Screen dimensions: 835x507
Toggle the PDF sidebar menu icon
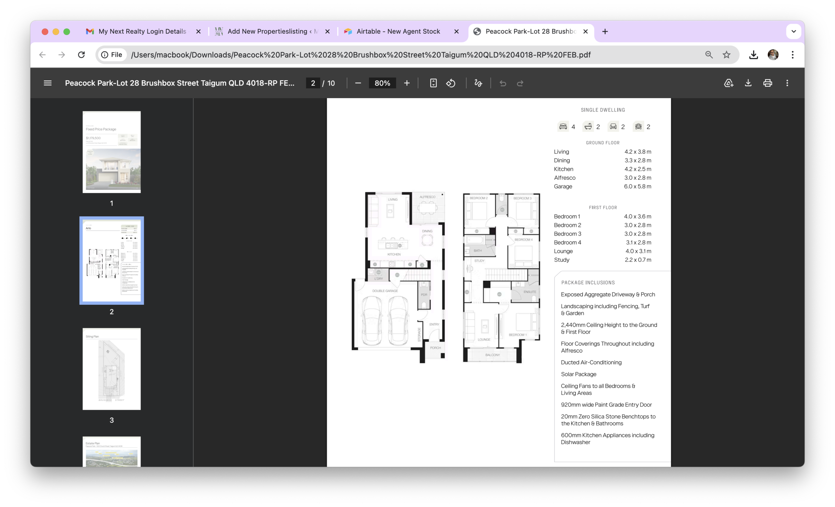click(x=48, y=83)
